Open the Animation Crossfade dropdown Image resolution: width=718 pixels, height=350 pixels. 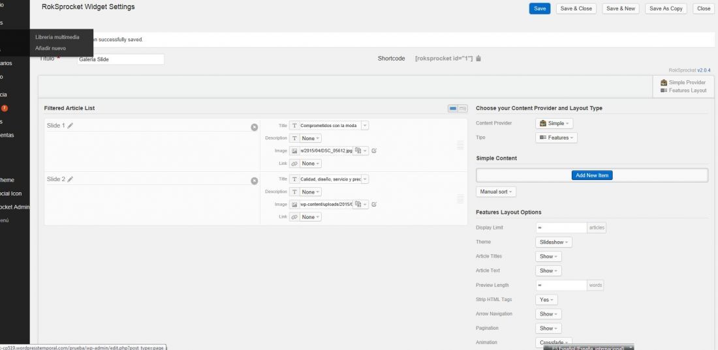tap(554, 343)
